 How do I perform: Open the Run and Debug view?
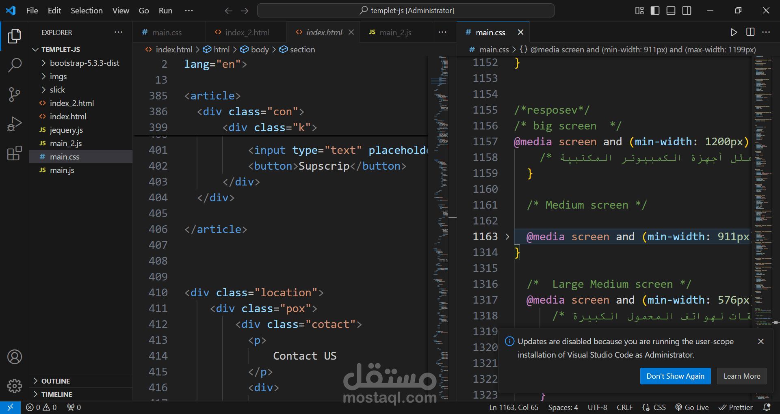point(15,124)
